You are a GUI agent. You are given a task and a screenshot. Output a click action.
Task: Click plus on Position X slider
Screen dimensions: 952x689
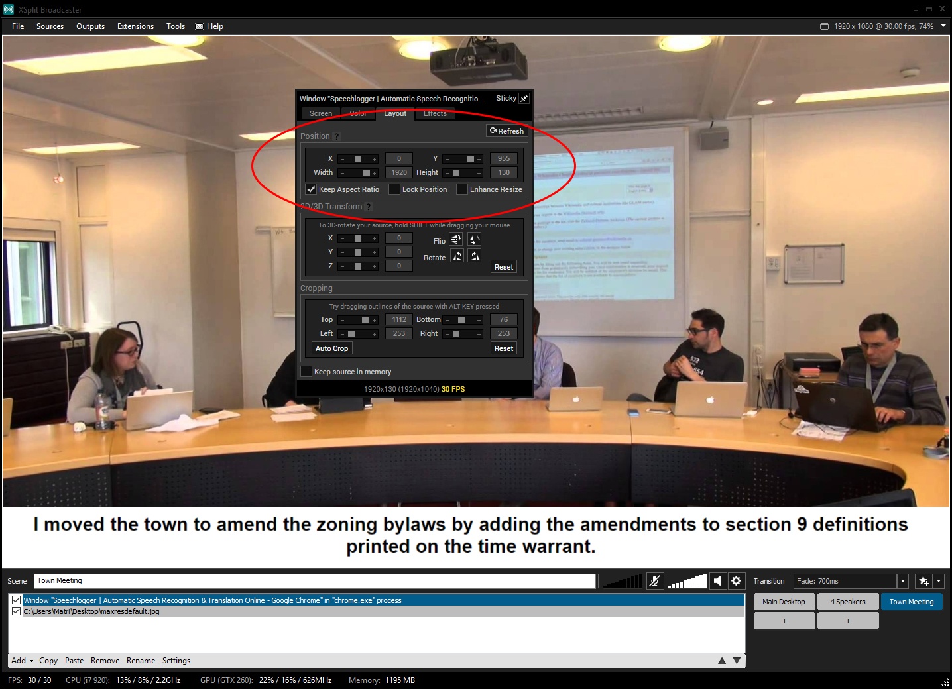[x=374, y=159]
